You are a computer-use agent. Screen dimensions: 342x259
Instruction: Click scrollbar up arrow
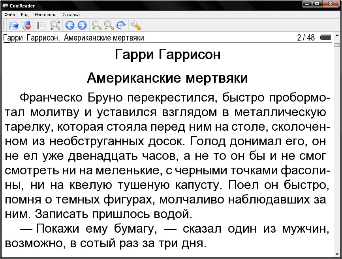(337, 35)
